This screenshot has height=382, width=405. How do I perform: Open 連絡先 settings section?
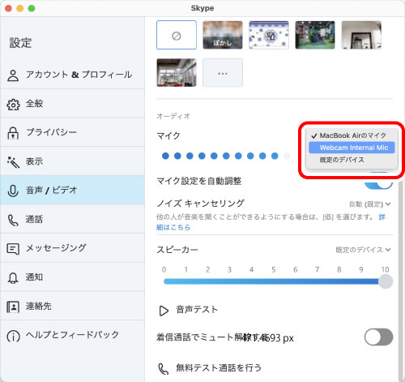[x=72, y=306]
